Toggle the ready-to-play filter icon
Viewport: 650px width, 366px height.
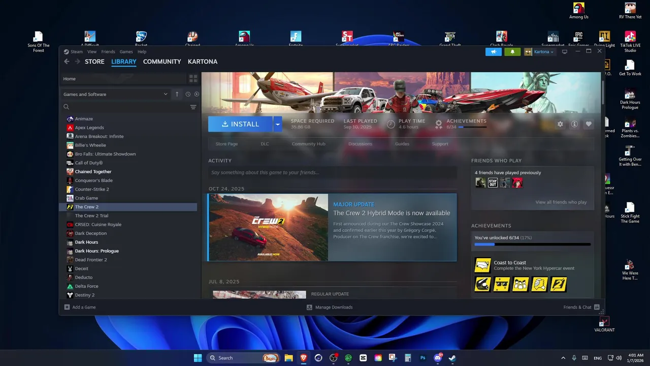click(x=197, y=94)
